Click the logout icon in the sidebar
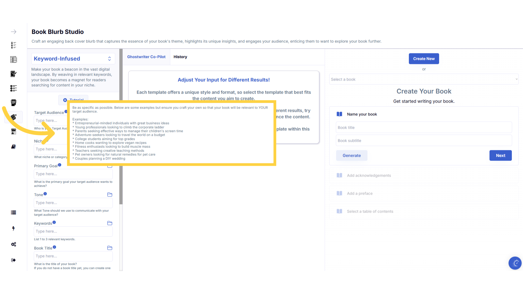The height and width of the screenshot is (294, 523). tap(13, 260)
